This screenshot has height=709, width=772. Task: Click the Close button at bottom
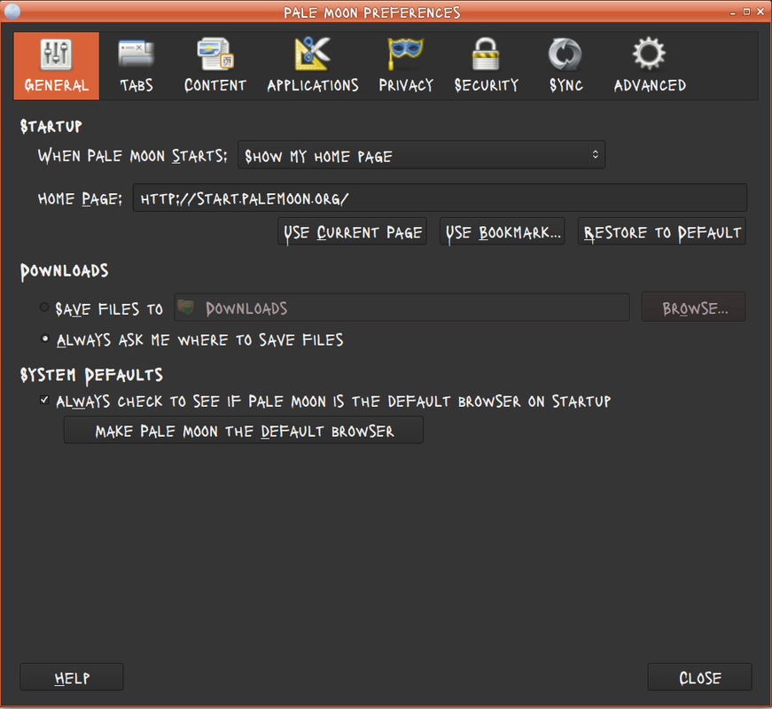coord(699,677)
